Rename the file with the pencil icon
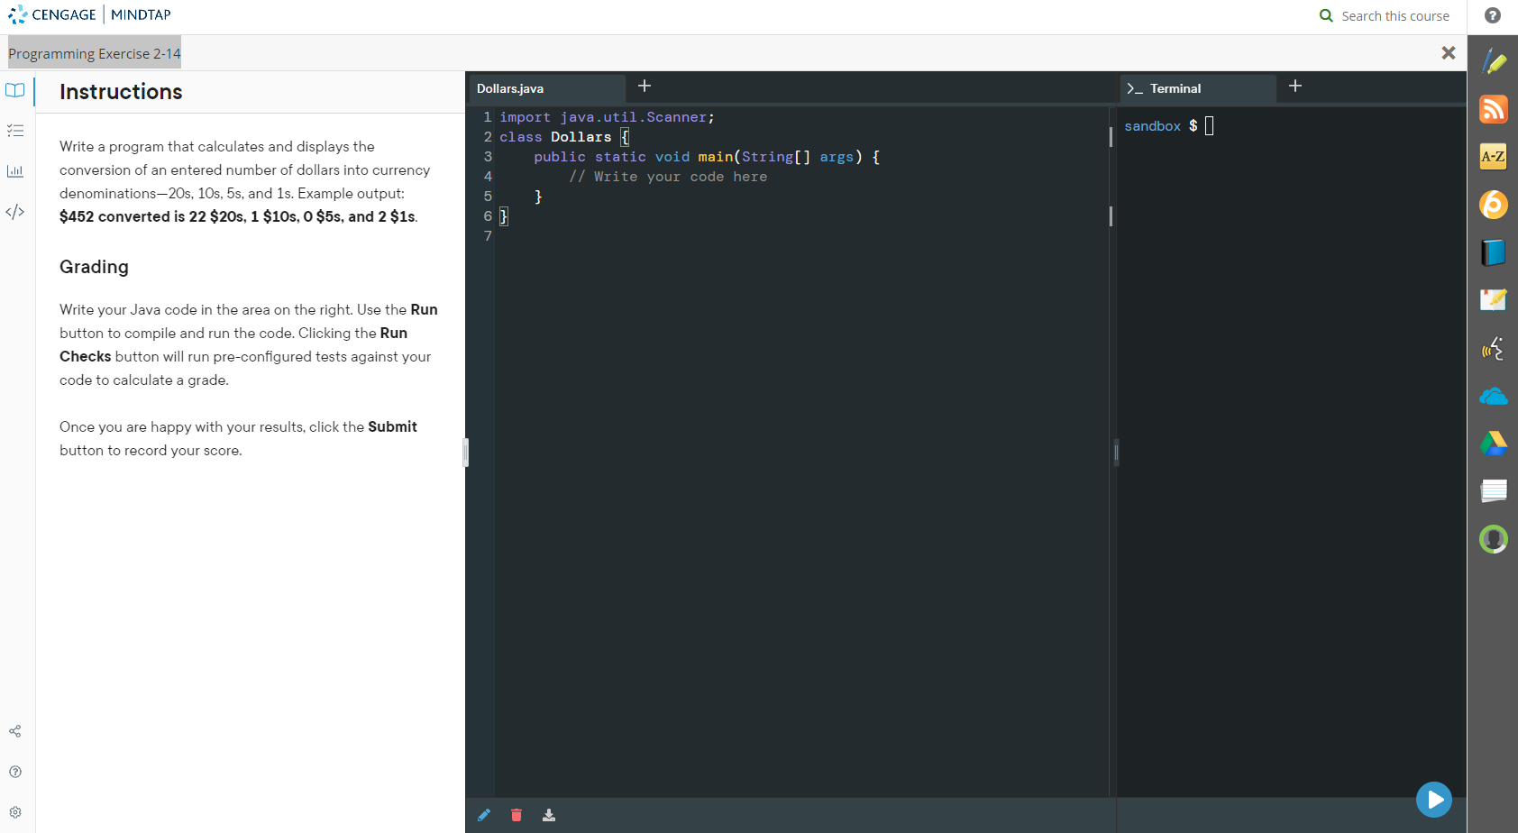 tap(484, 814)
